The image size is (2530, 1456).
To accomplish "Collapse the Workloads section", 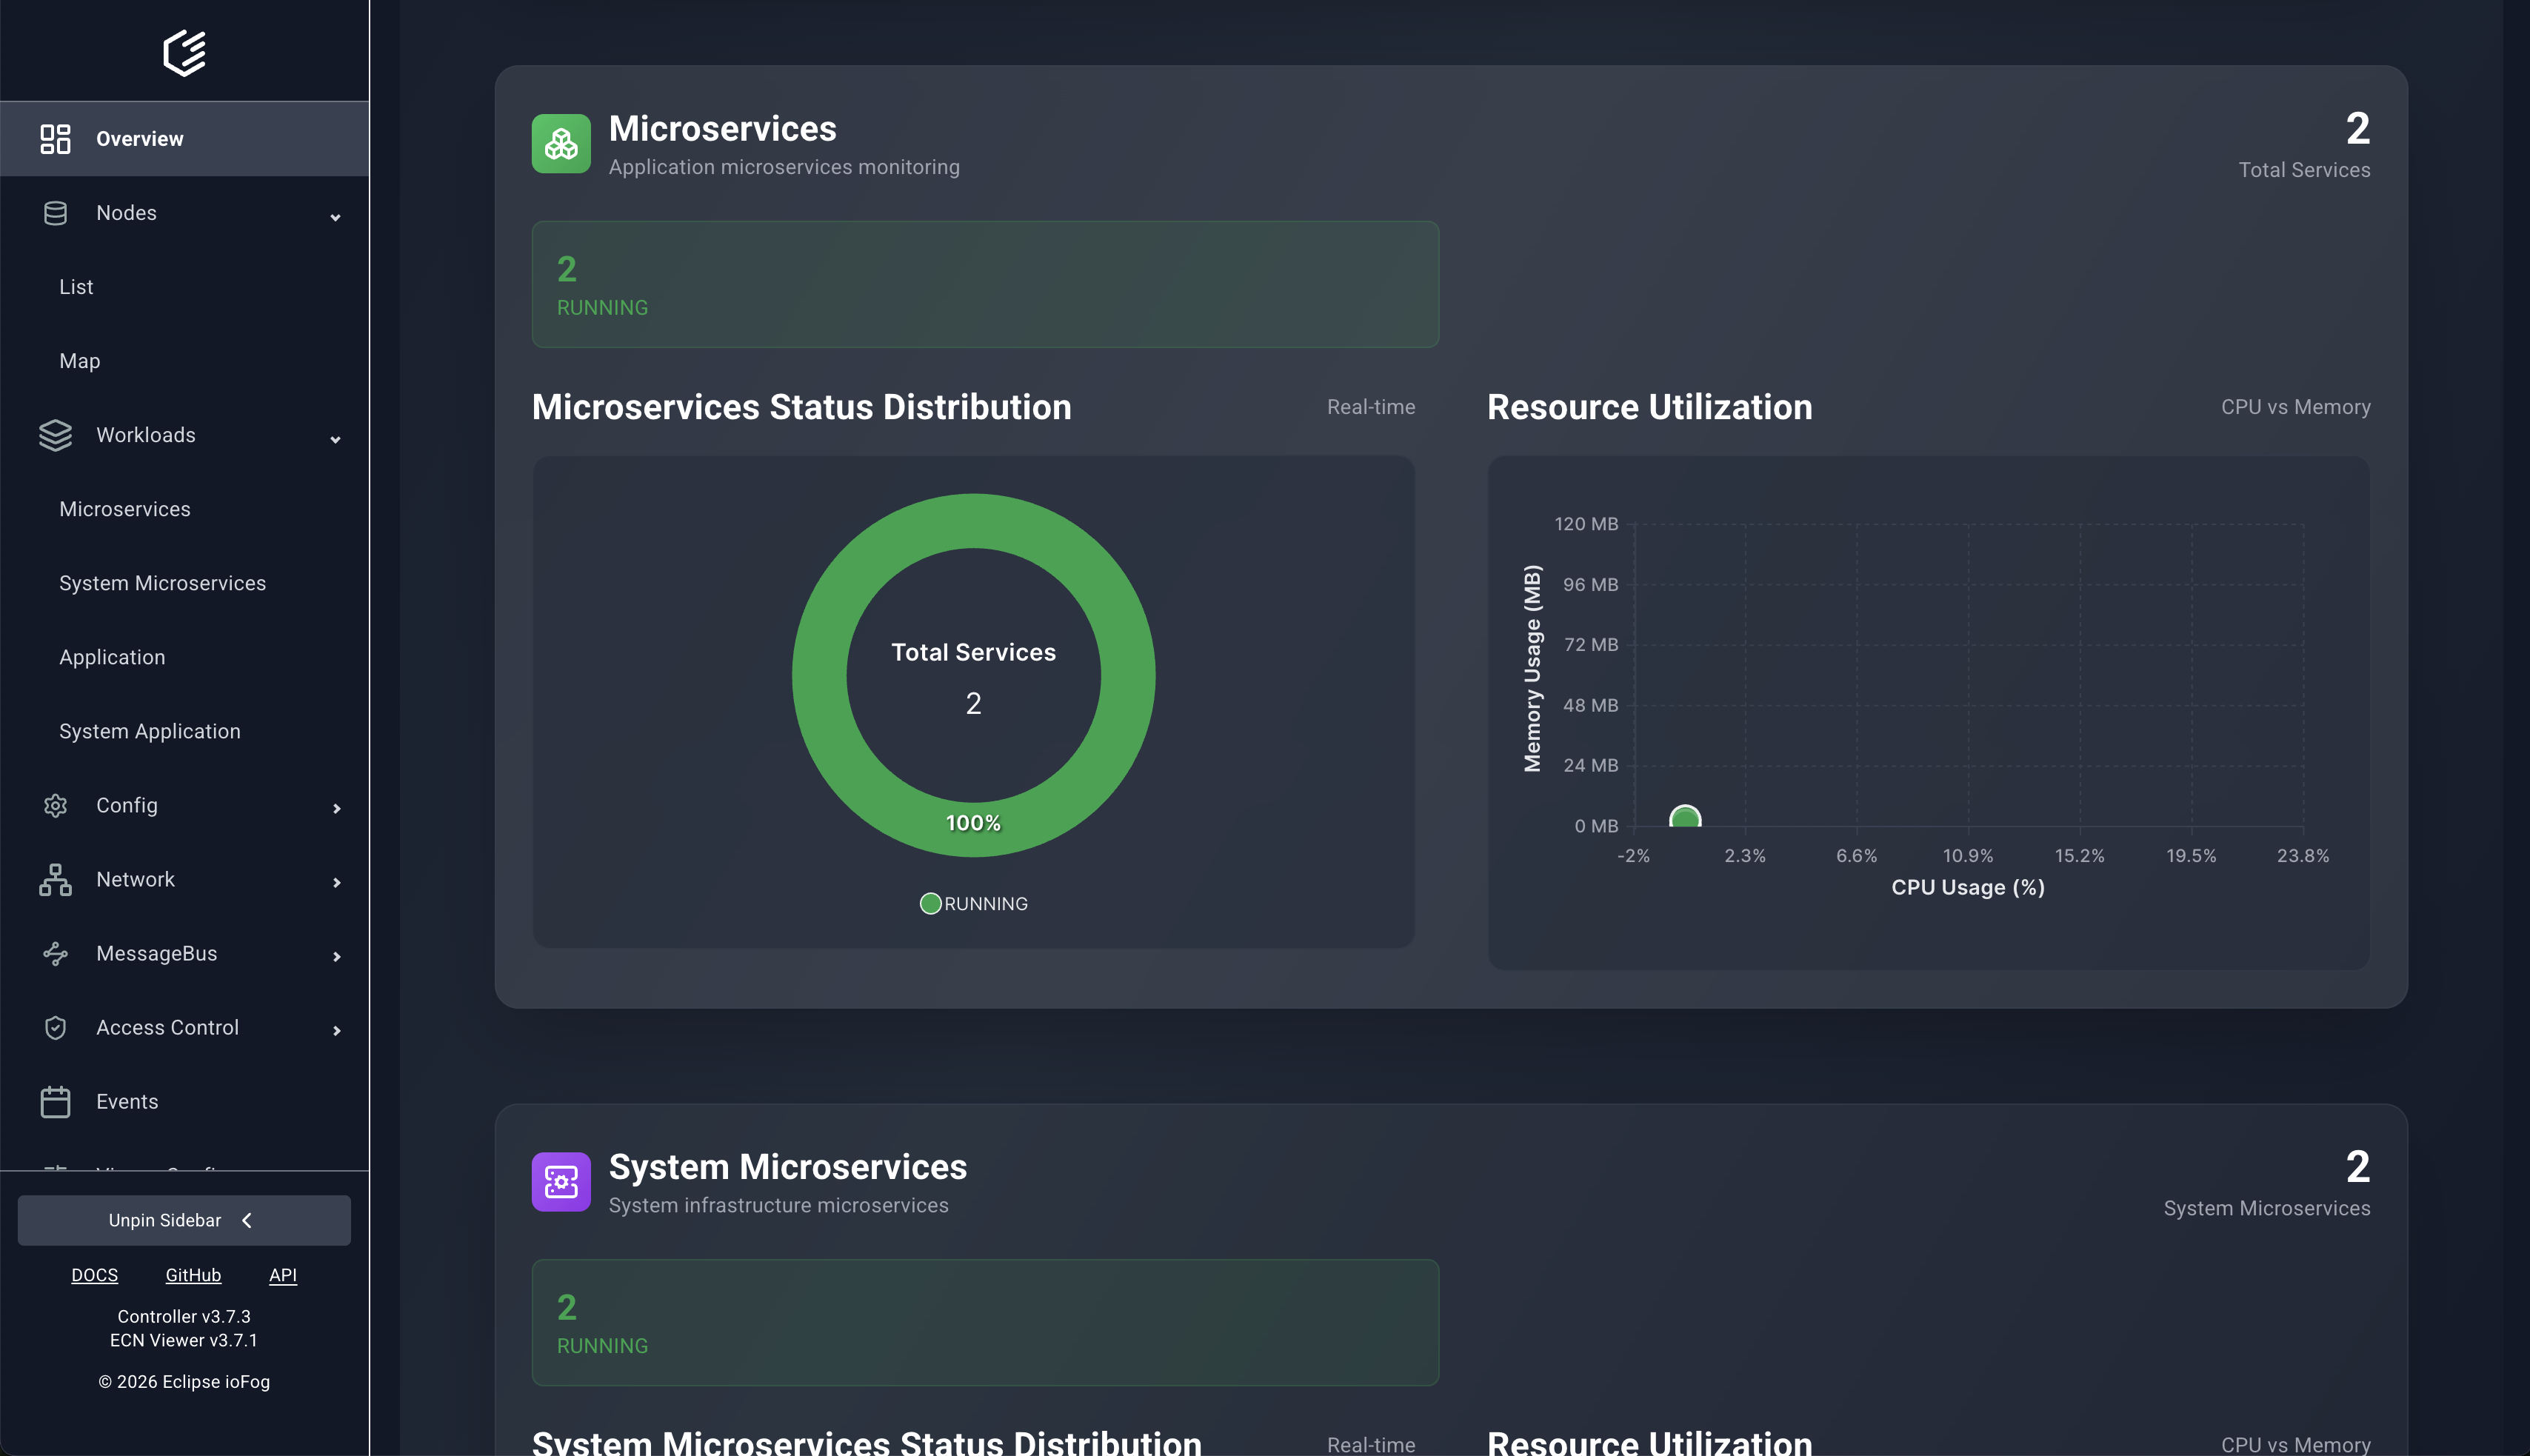I will [336, 439].
